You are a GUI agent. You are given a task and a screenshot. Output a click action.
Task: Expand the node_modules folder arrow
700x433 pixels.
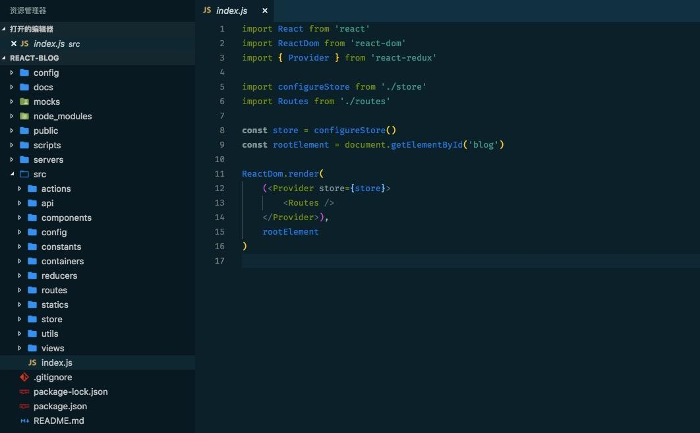pos(12,116)
